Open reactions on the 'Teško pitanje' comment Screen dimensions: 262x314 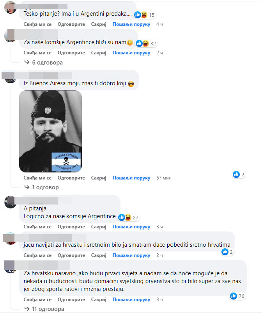(145, 15)
